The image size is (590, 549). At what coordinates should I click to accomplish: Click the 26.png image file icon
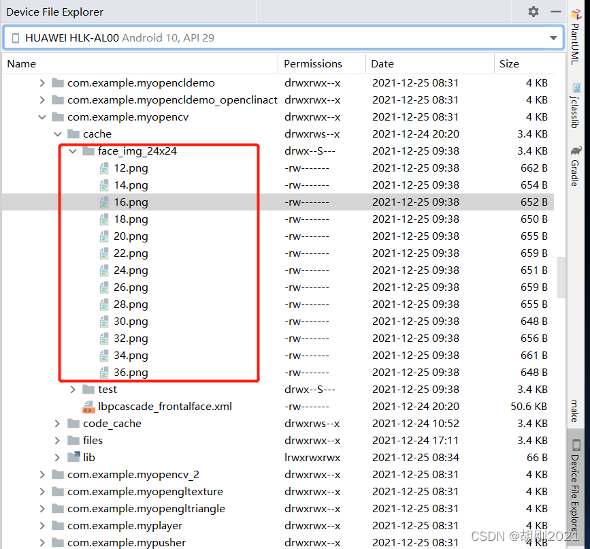point(104,287)
